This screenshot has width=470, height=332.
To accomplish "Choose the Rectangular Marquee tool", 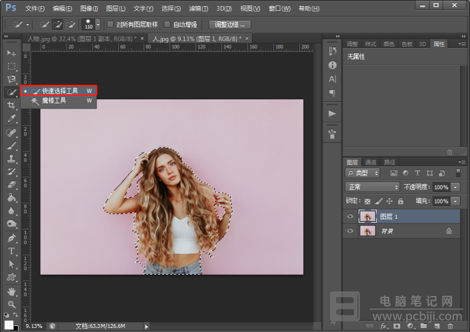I will coord(11,66).
